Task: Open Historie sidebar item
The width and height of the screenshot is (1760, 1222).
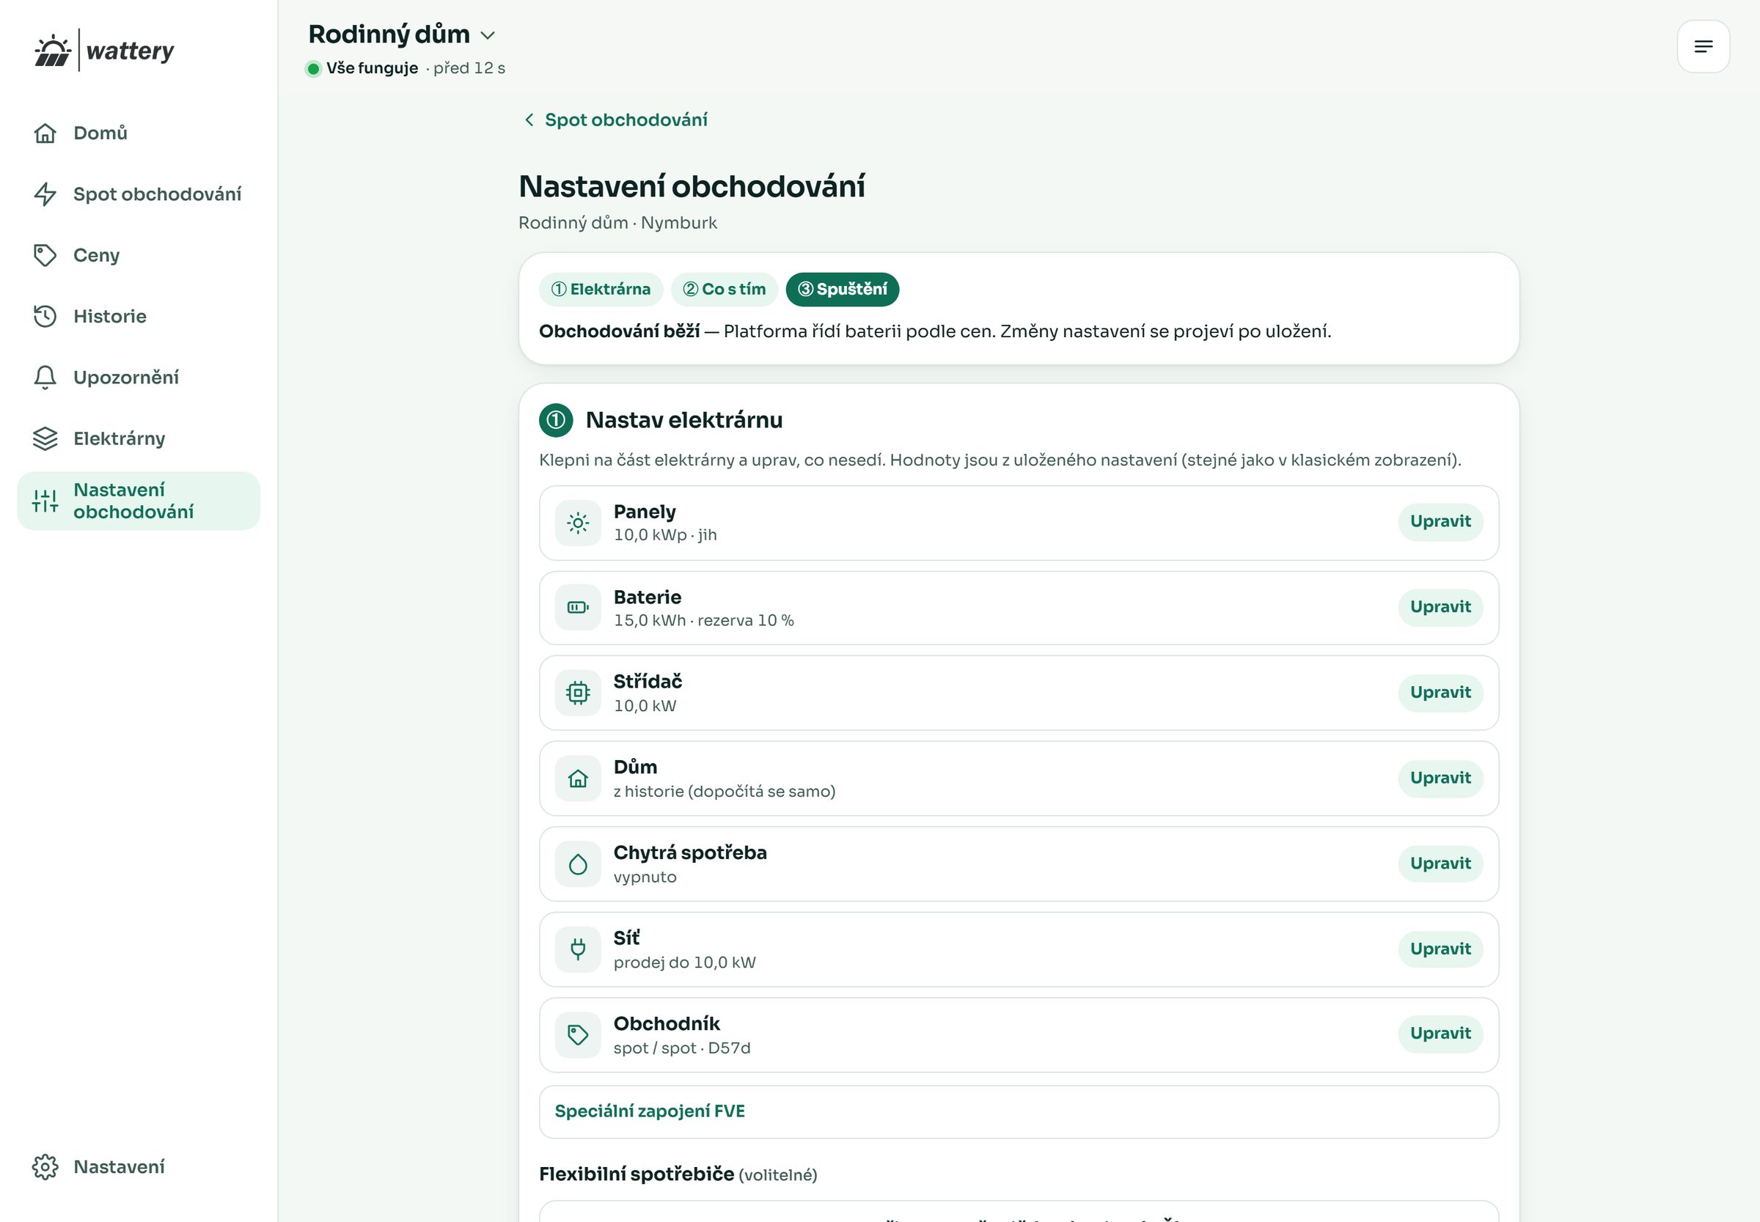Action: 139,316
